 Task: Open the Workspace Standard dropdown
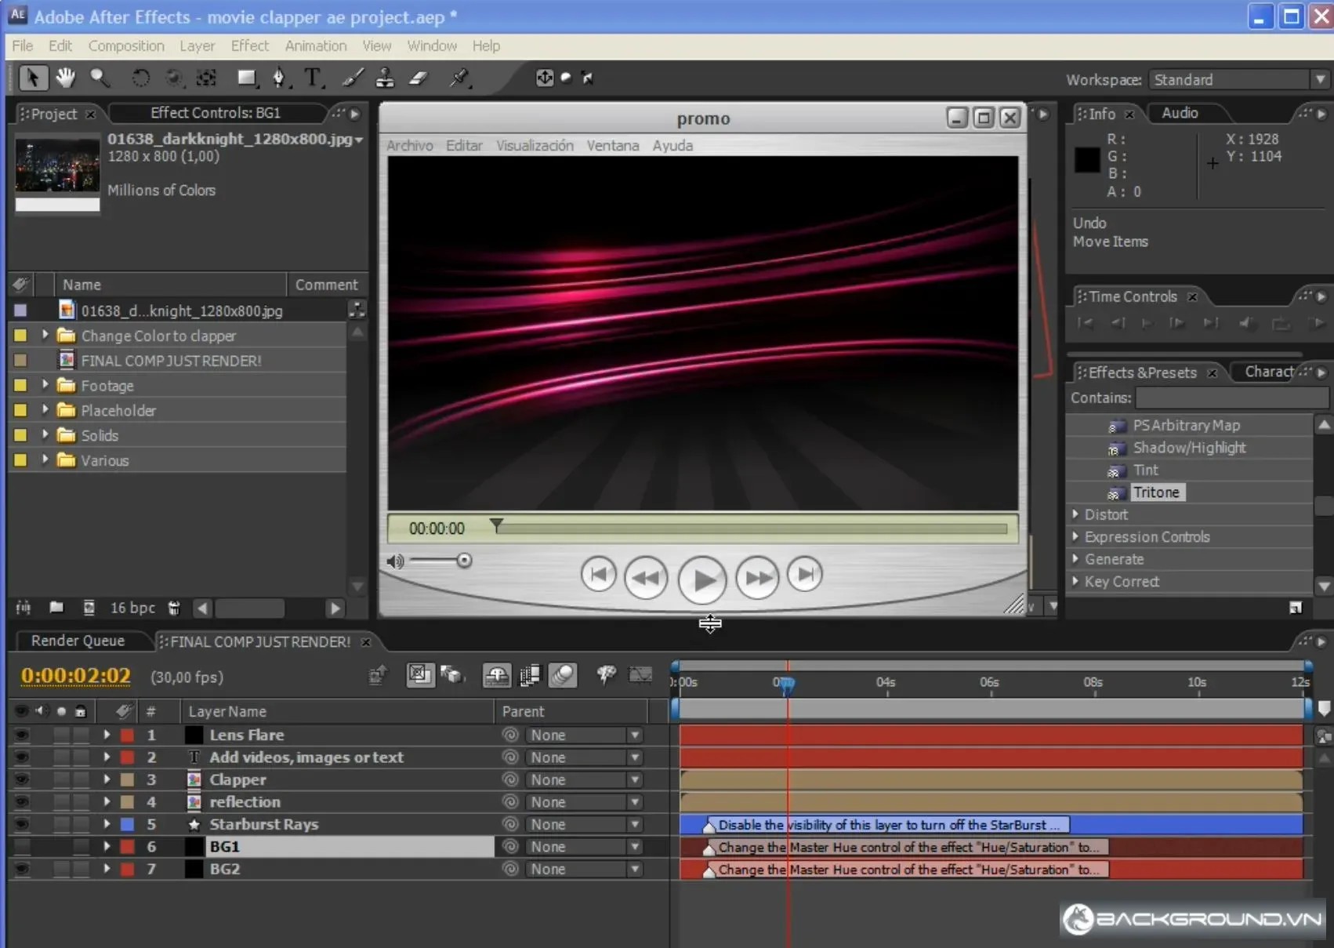1239,80
